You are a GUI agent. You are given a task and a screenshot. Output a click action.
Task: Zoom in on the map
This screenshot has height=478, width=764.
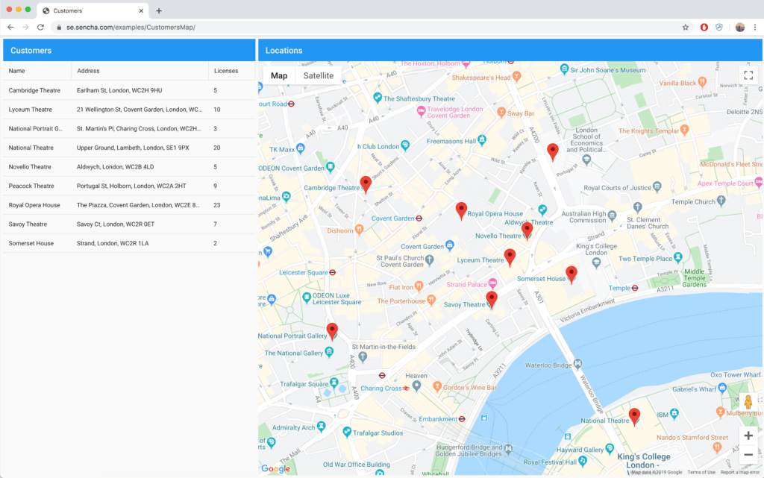[x=748, y=435]
